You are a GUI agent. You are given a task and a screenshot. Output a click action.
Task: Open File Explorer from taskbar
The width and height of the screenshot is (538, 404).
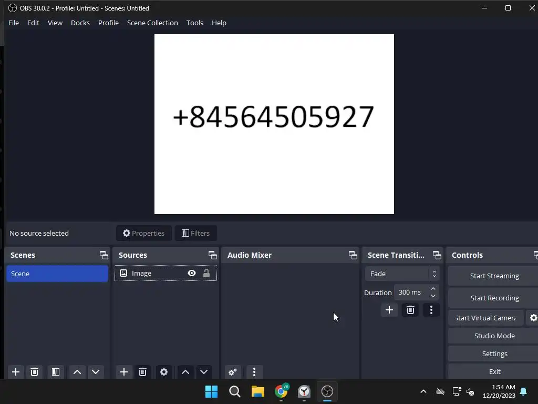coord(257,391)
